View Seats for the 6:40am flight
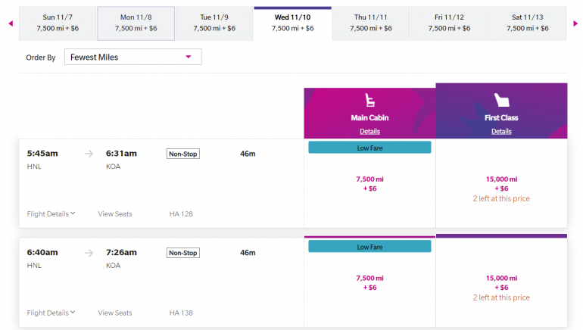Image resolution: width=583 pixels, height=330 pixels. click(115, 313)
